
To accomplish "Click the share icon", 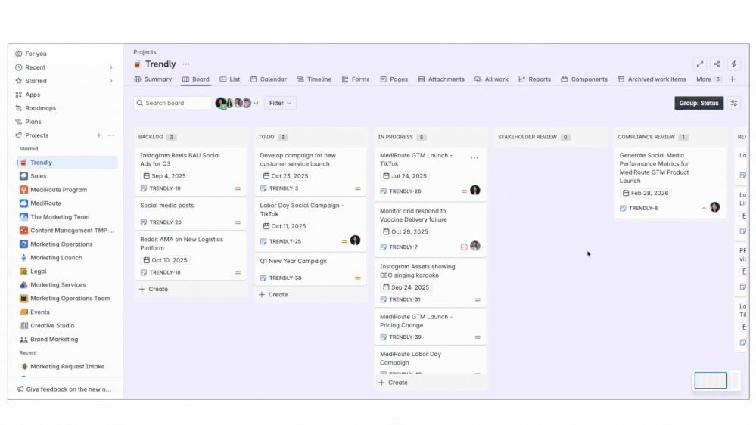I will 717,64.
